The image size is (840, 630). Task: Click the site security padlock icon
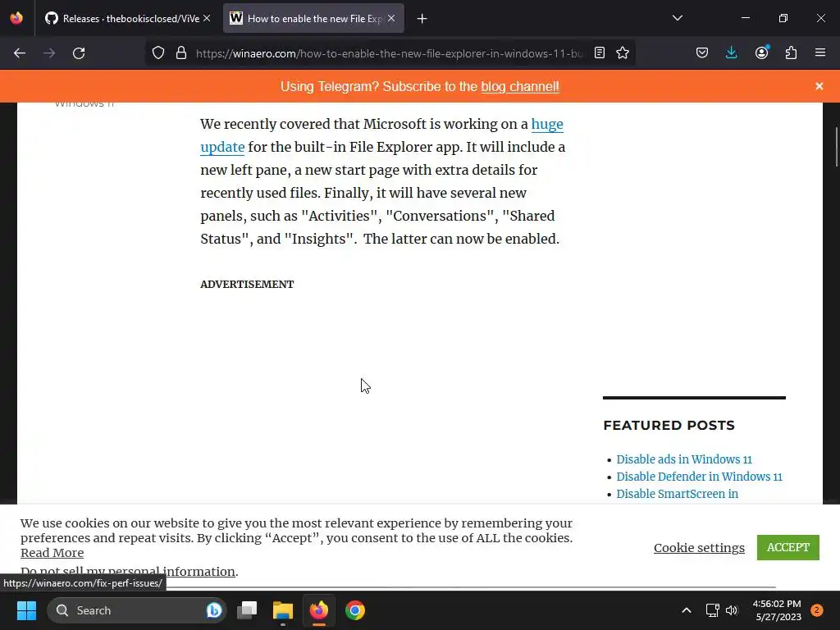coord(181,53)
